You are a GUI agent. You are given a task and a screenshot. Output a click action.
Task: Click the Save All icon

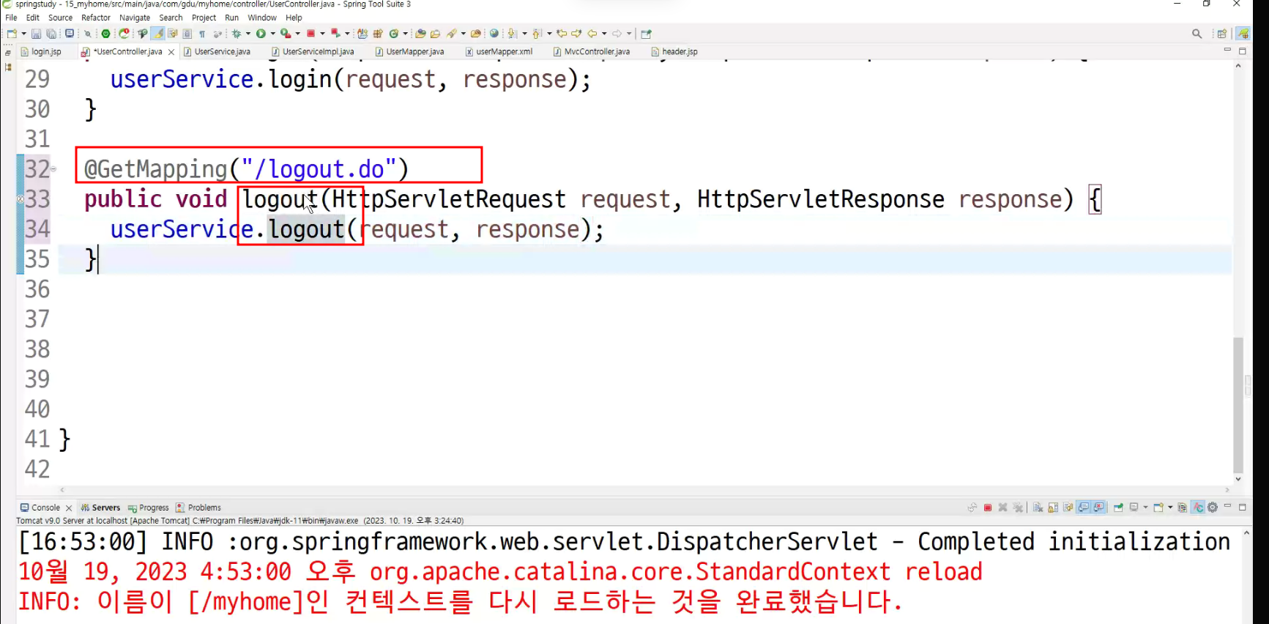pos(51,34)
